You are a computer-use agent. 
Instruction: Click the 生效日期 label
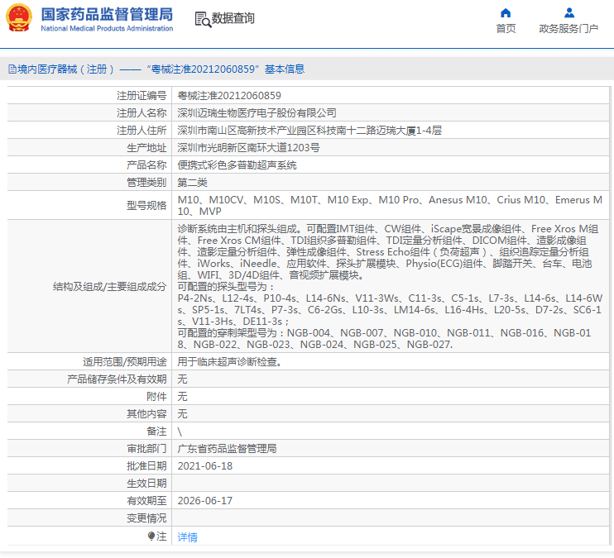coord(146,484)
